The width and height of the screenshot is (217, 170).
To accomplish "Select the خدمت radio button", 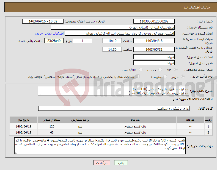I will point(160,70).
